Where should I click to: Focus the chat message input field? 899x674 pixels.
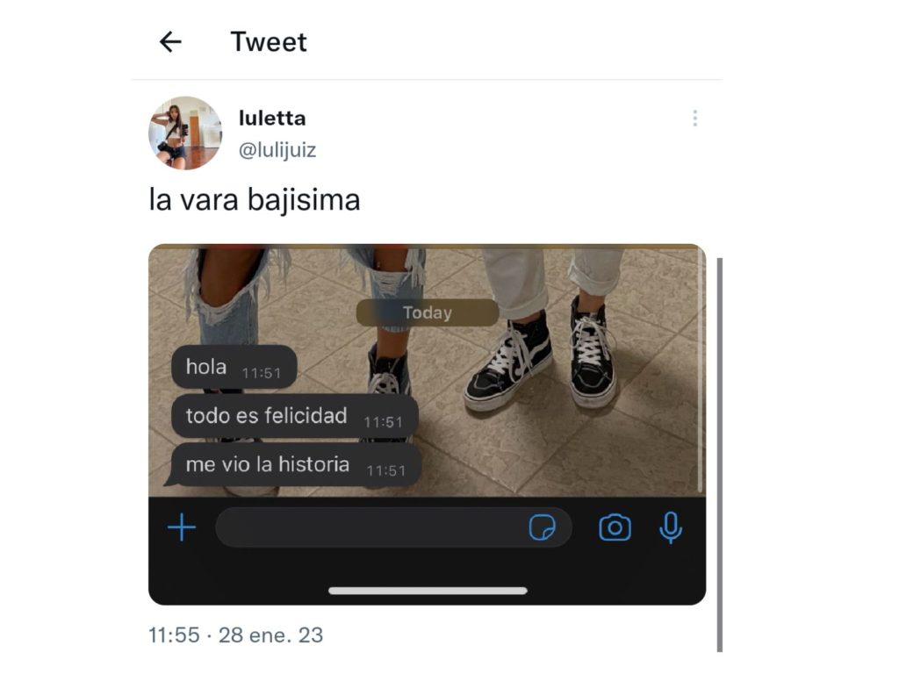coord(393,527)
